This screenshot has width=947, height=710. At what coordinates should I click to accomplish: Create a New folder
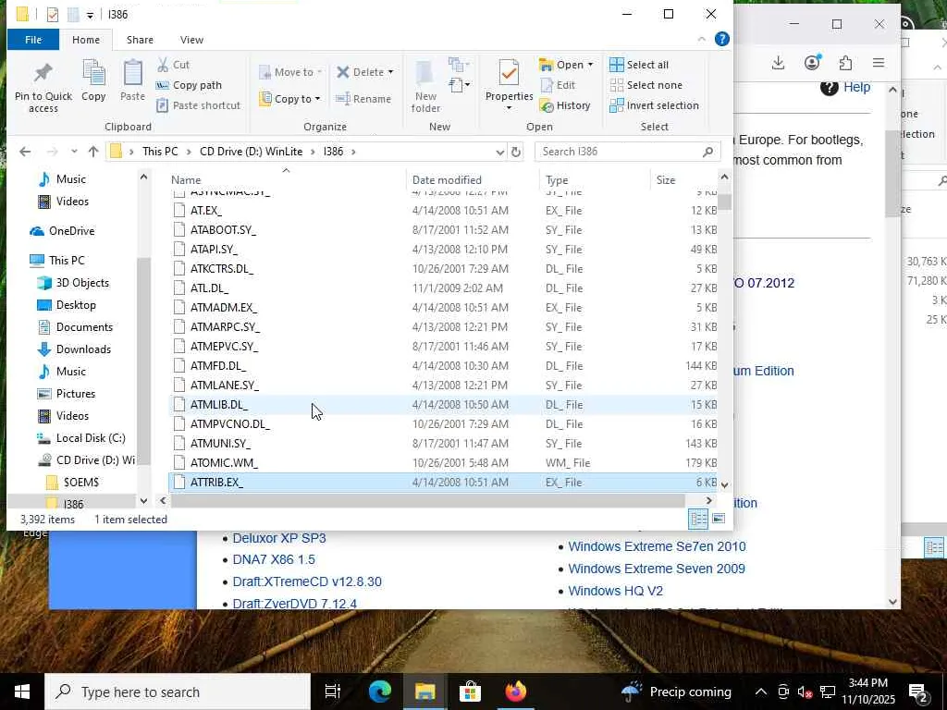point(425,88)
